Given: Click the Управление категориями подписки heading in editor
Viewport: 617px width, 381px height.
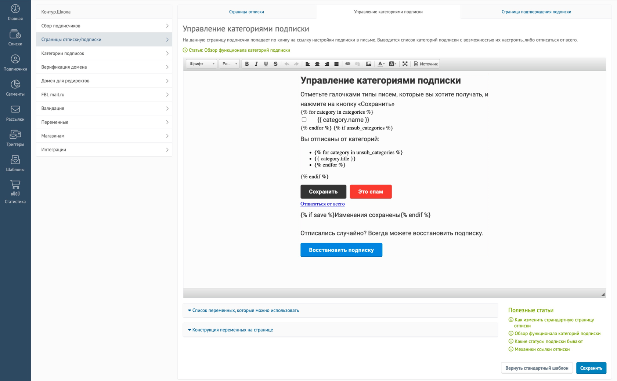Looking at the screenshot, I should point(380,80).
